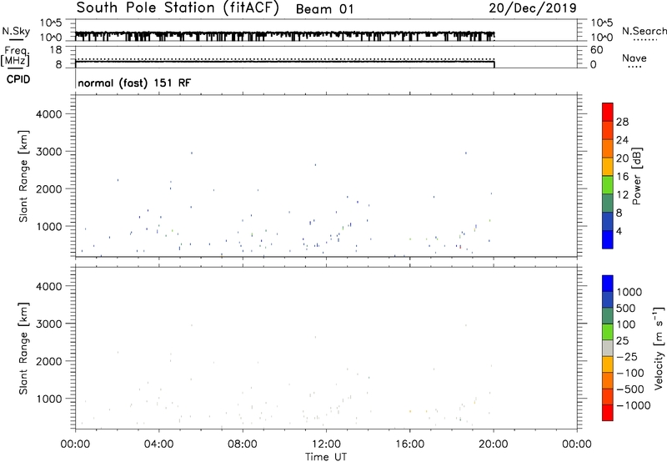Click the green 12-16 dB Power colorbar segment
The width and height of the screenshot is (667, 462).
tap(608, 184)
